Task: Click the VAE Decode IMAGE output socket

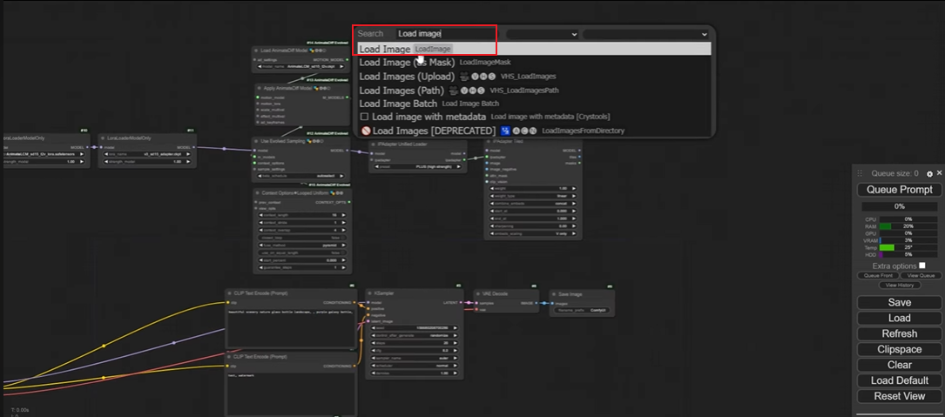Action: point(537,303)
